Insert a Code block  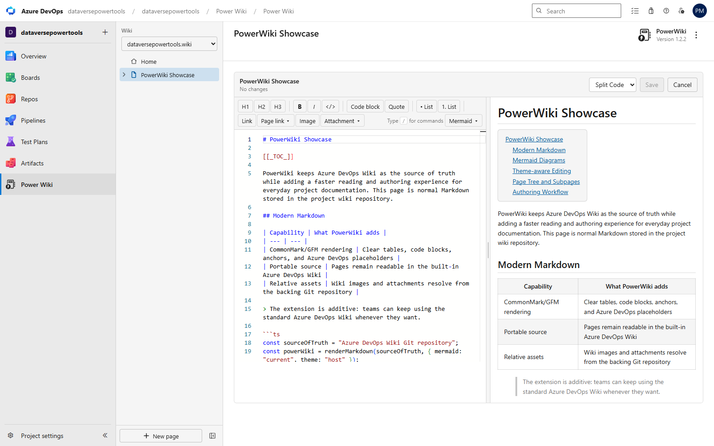pyautogui.click(x=365, y=107)
